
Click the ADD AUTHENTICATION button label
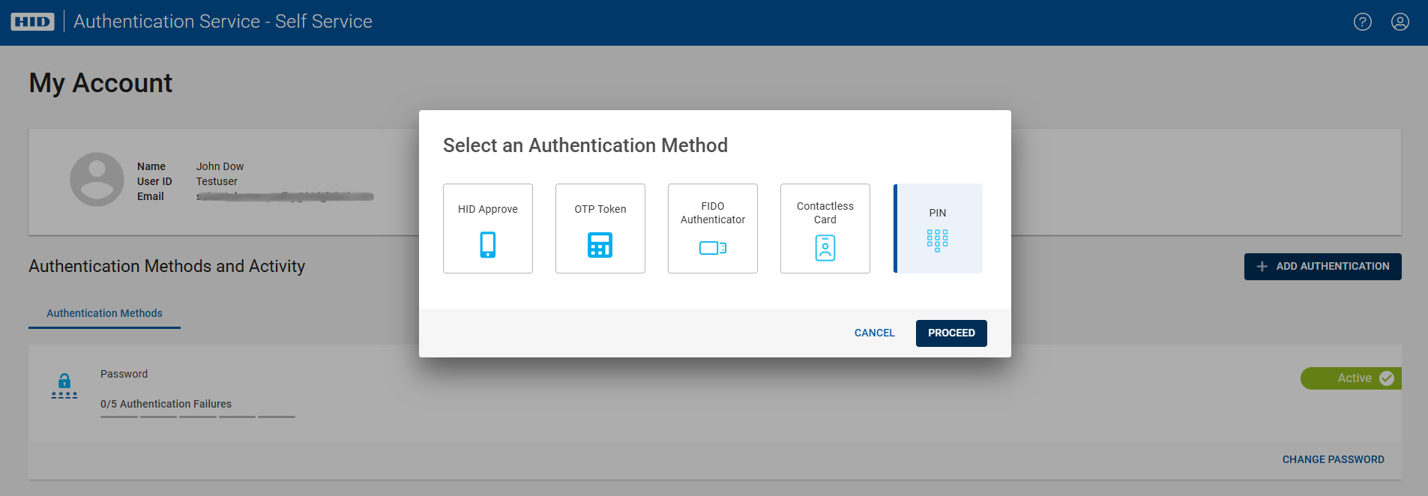[1333, 267]
